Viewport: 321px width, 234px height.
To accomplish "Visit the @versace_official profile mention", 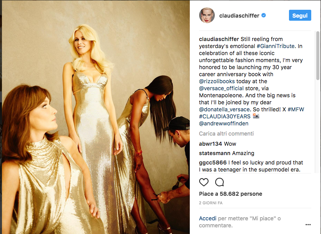I will tap(221, 88).
